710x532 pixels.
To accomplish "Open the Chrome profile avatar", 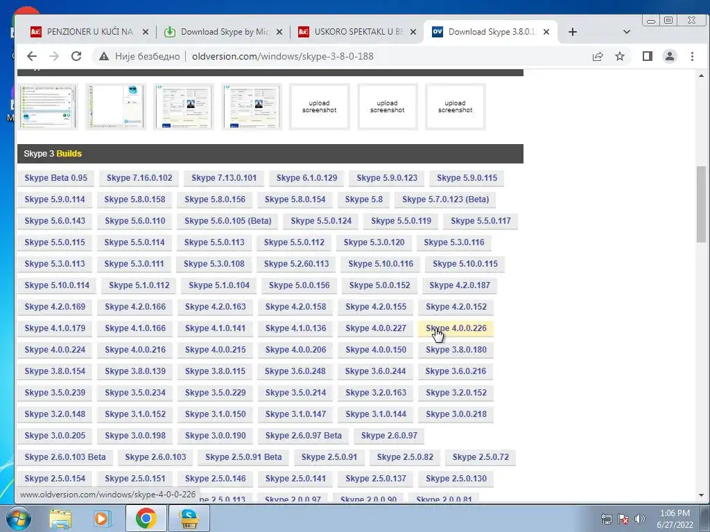I will (x=670, y=56).
